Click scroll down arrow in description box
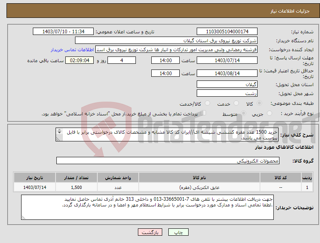Image resolution: width=320 pixels, height=243 pixels. (59, 132)
